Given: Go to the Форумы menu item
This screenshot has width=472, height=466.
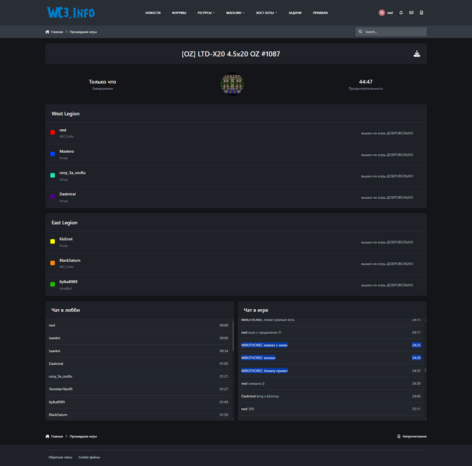Looking at the screenshot, I should [179, 12].
